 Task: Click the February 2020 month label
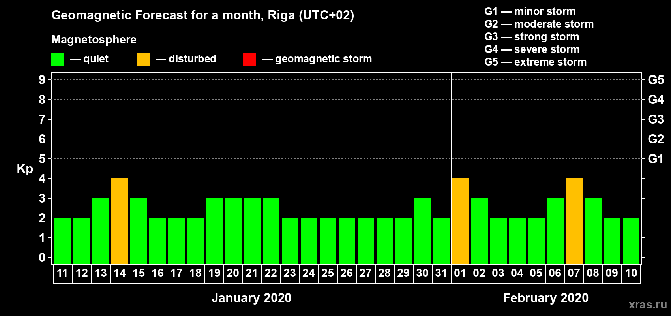coord(546,298)
